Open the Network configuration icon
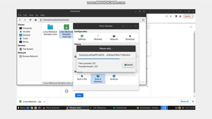The height and width of the screenshot is (119, 212). pyautogui.click(x=114, y=37)
